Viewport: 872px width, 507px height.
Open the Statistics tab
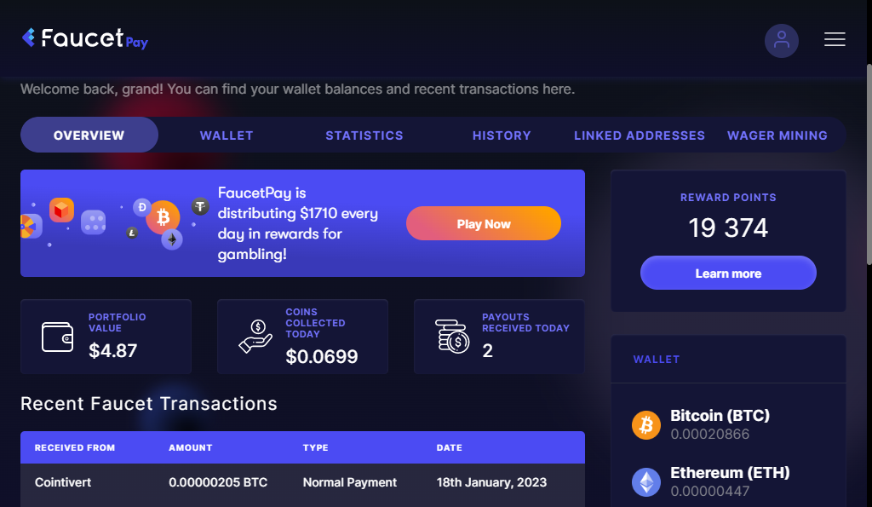[x=364, y=135]
